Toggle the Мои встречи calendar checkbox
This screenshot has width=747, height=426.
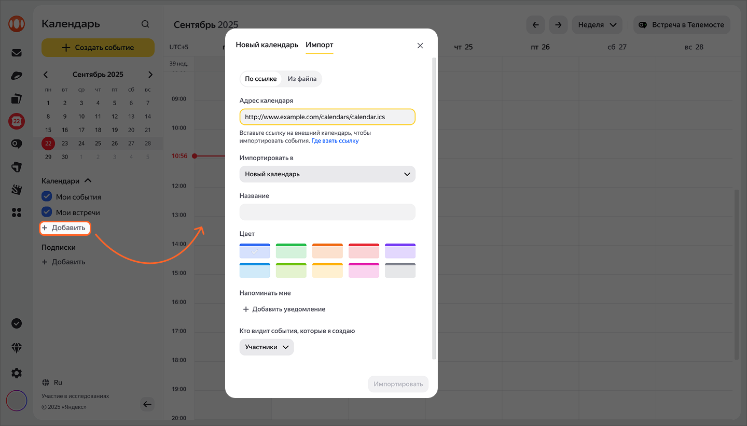(x=47, y=212)
